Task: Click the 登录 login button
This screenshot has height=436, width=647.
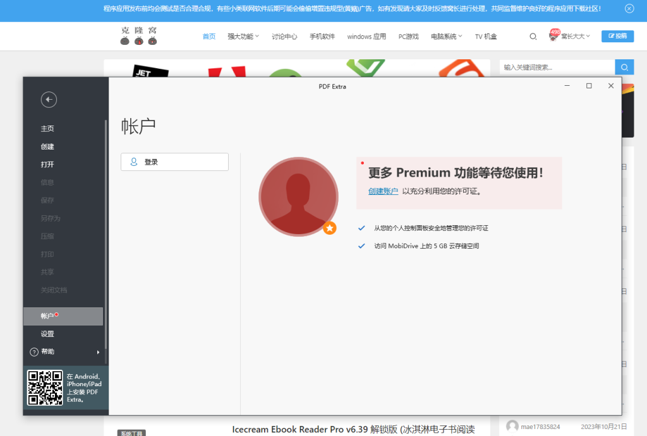Action: pos(174,162)
